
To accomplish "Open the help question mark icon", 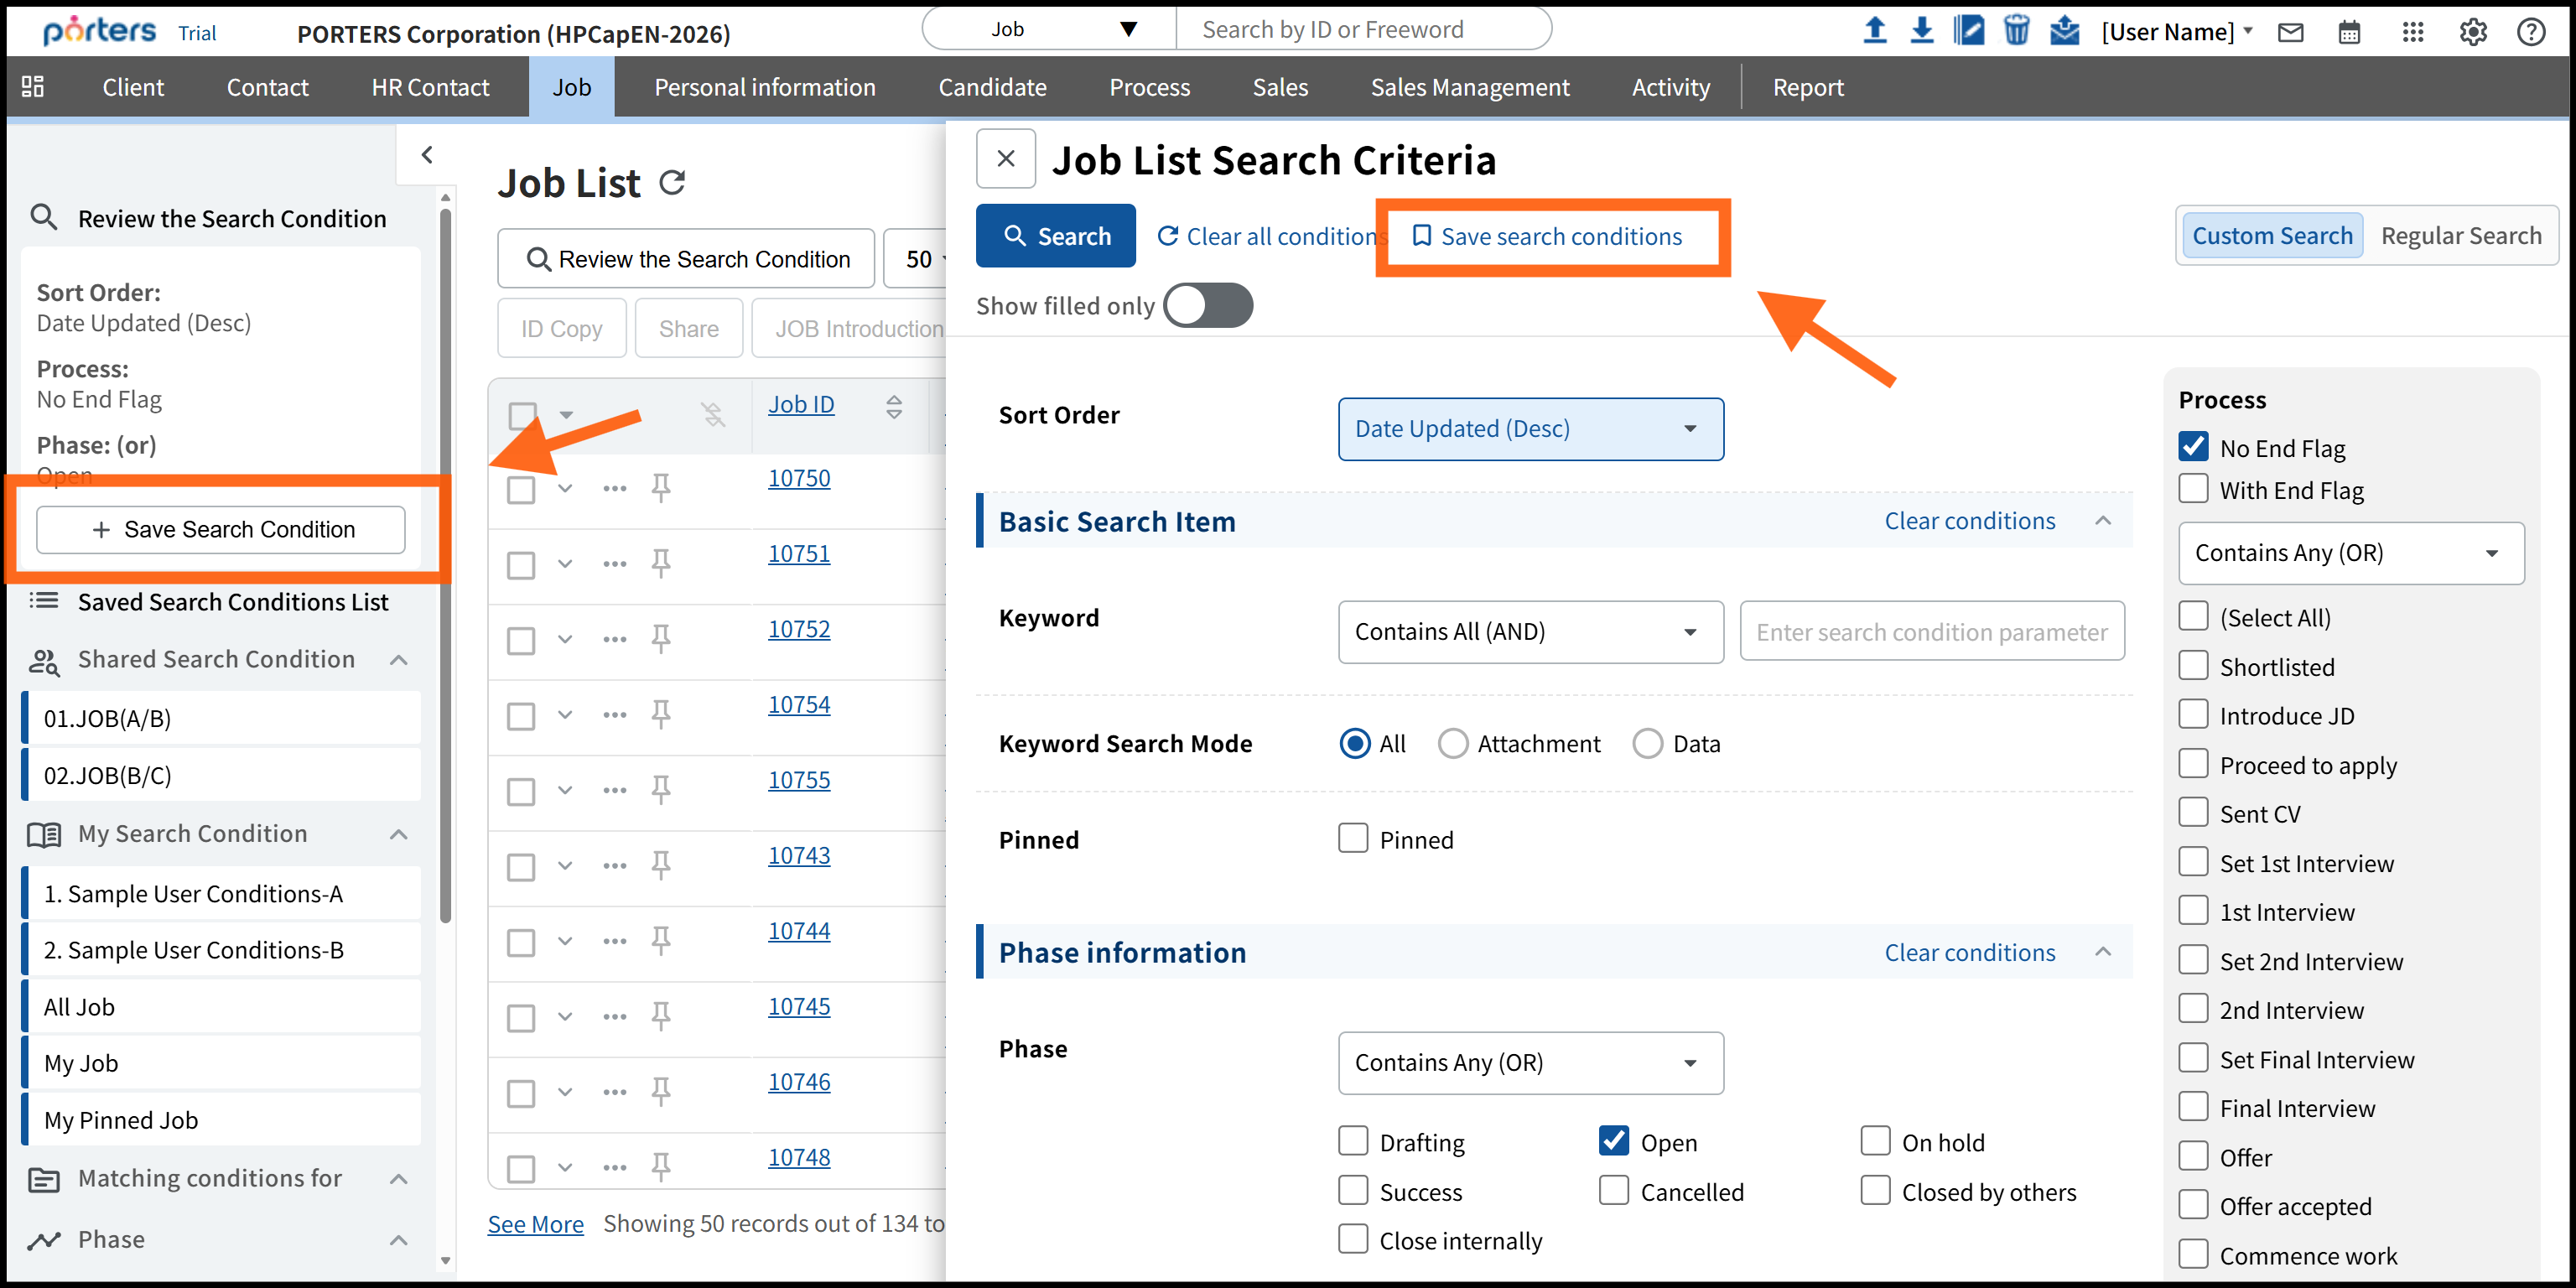I will point(2530,33).
